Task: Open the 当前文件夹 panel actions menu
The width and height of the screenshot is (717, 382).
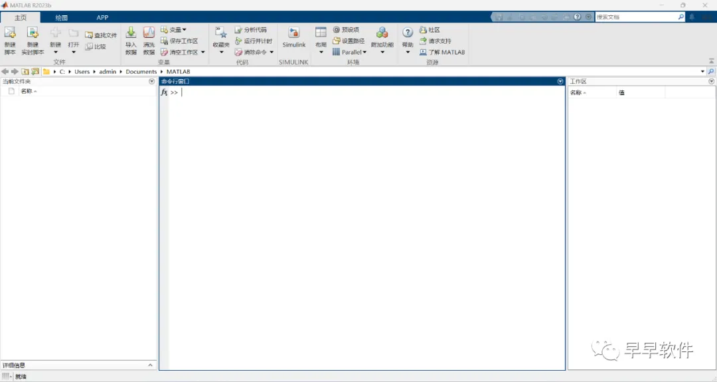Action: point(152,82)
